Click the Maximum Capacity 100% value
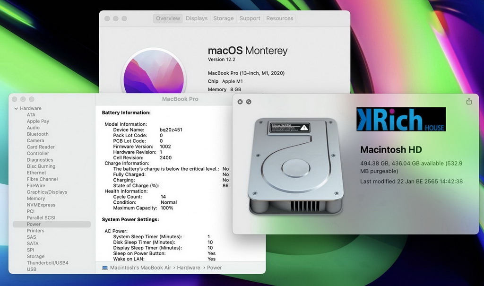 pyautogui.click(x=167, y=208)
